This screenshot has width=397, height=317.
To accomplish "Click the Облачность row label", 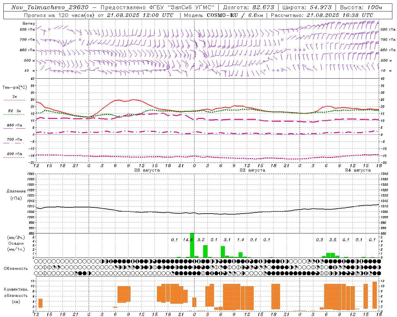I will click(x=16, y=269).
